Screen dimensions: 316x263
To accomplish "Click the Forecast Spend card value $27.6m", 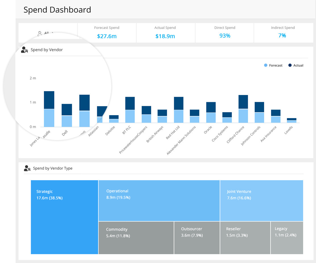I will [x=107, y=35].
